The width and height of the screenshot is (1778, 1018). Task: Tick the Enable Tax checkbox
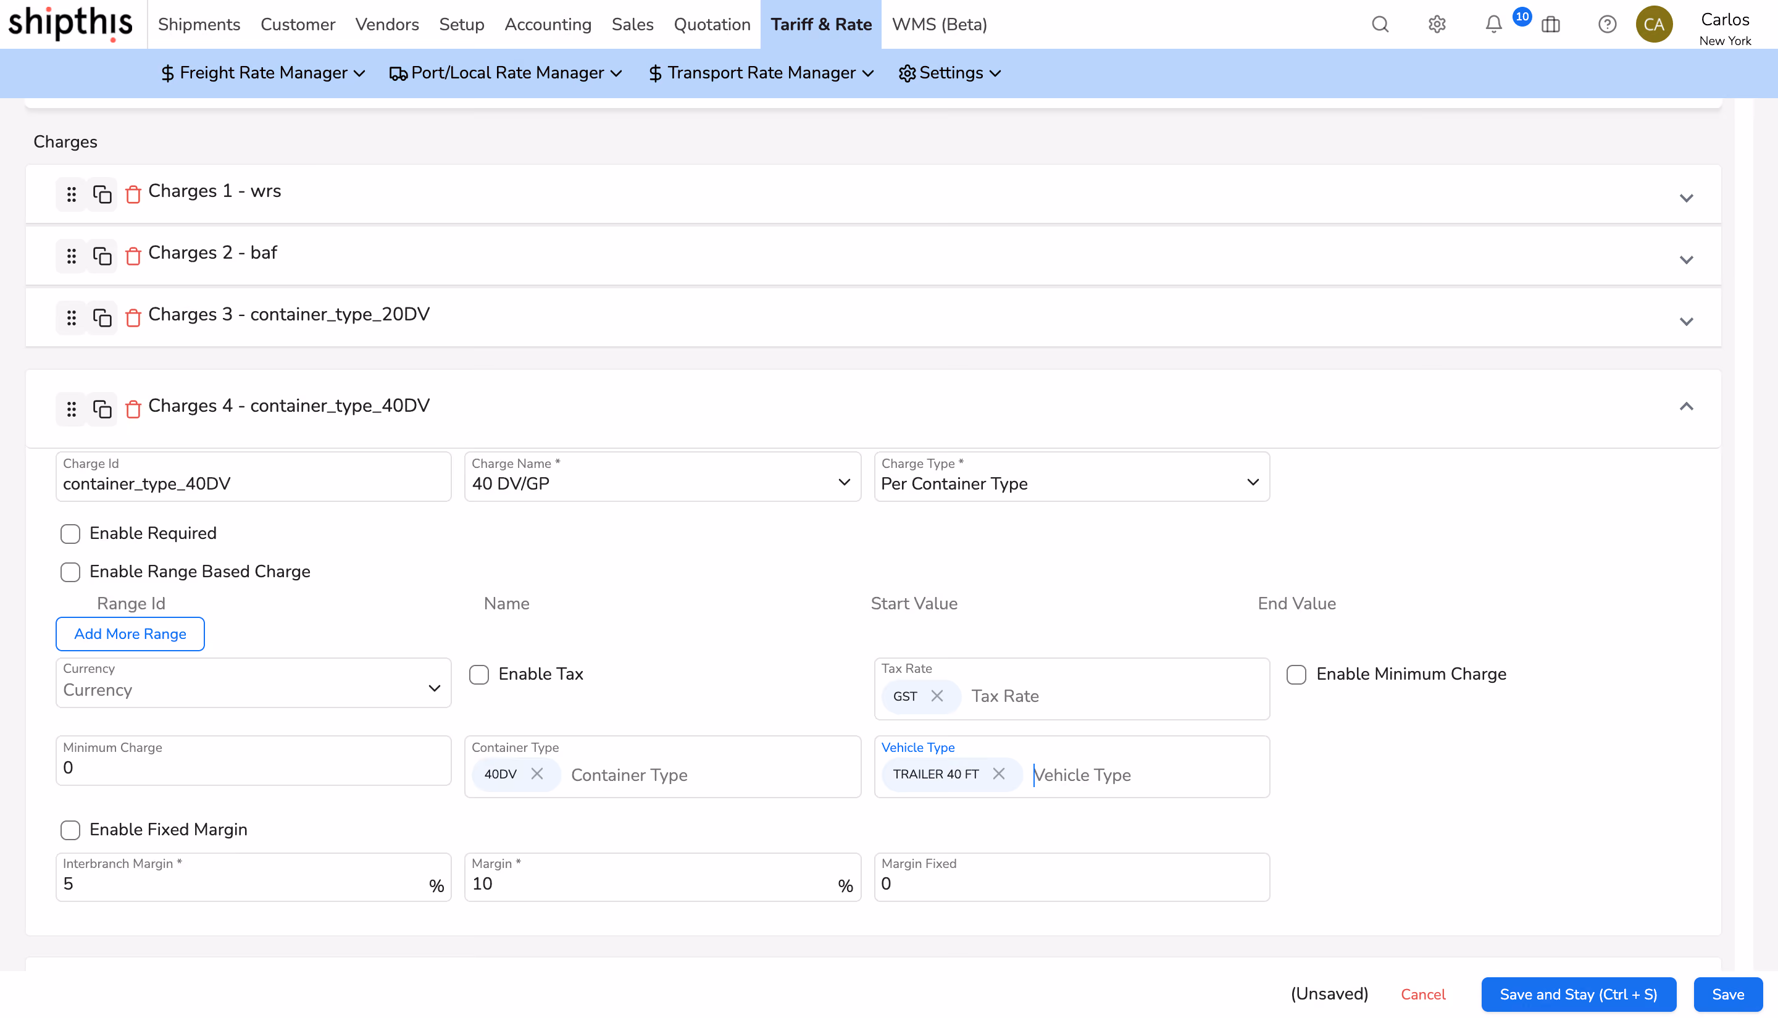tap(479, 675)
